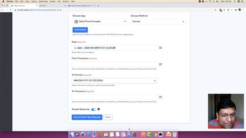The image size is (246, 138).
Task: Click the Save button
Action: tap(108, 117)
